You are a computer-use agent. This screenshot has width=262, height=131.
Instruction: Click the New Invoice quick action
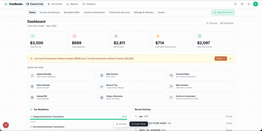pyautogui.click(x=131, y=75)
